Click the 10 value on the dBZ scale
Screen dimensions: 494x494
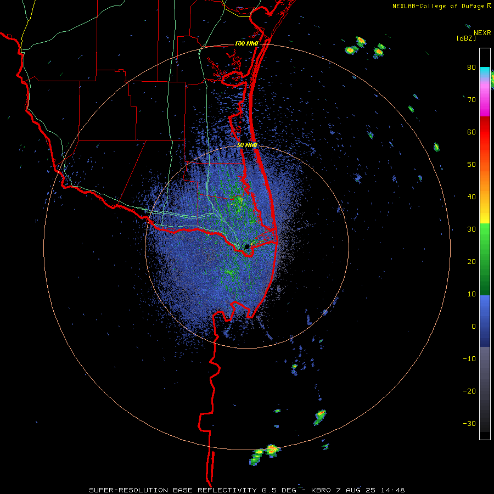(471, 294)
